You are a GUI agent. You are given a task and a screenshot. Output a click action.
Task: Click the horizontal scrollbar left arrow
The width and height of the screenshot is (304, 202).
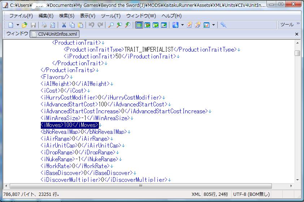click(x=6, y=186)
